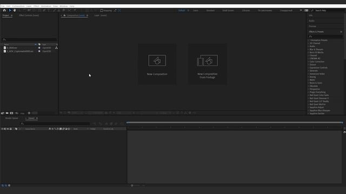Click the Interpret Footage icon
The image size is (346, 194).
(x=2, y=113)
